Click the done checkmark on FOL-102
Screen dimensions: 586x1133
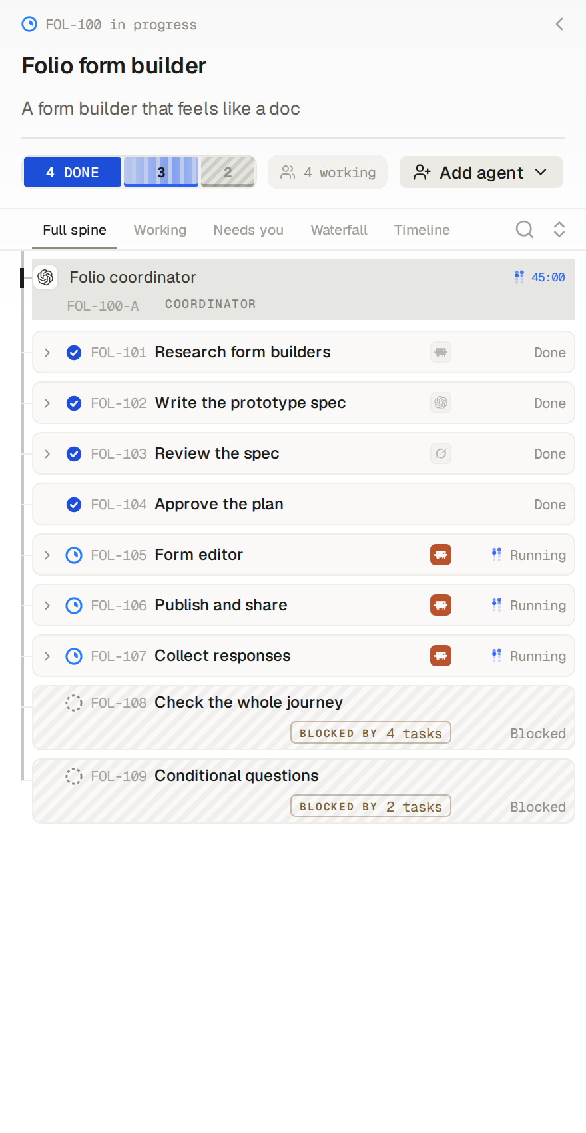(x=74, y=403)
